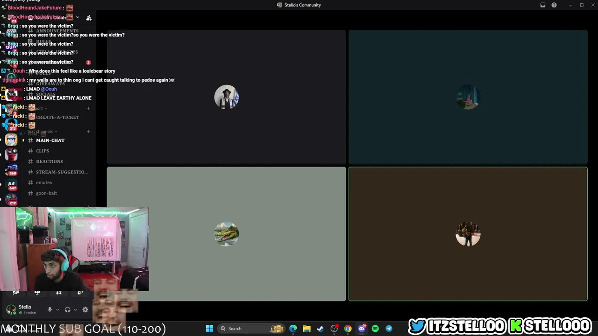598x336 pixels.
Task: Add channel with plus next to support category
Action: 88,108
